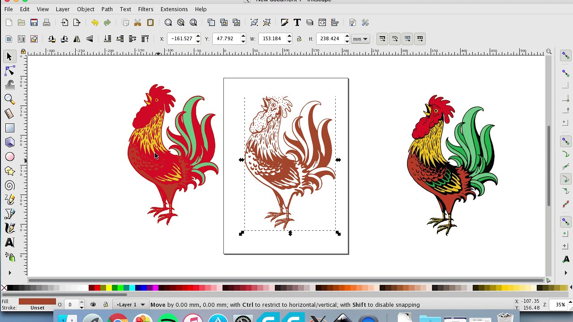Pick the black palette swatch
Image resolution: width=573 pixels, height=322 pixels.
[10, 288]
